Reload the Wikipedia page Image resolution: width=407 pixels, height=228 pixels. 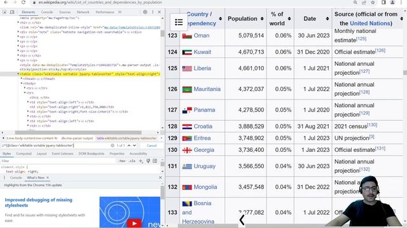[x=24, y=3]
